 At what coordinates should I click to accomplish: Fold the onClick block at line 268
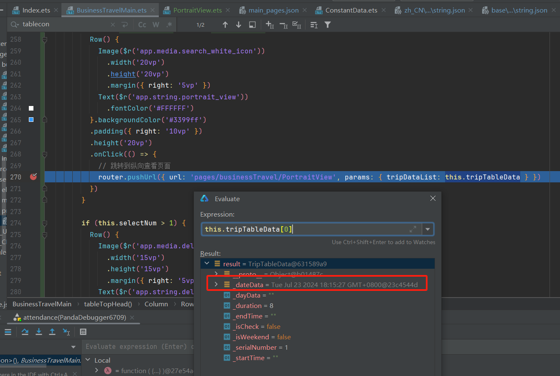[x=45, y=154]
